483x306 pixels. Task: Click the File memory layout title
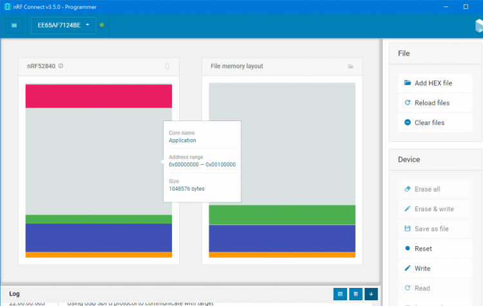(x=237, y=66)
